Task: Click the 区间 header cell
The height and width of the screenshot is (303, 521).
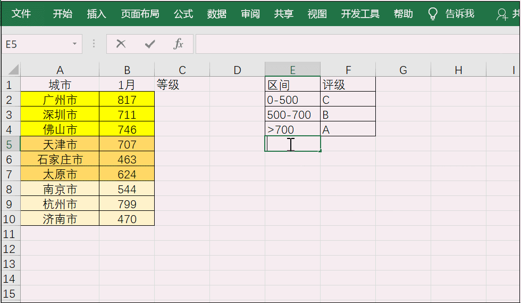Action: coord(293,85)
